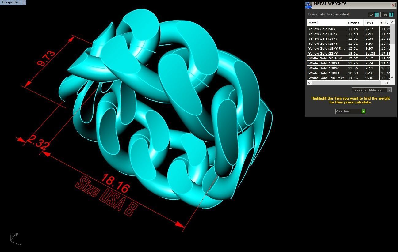
Task: Select the White Gold:10KX1 row
Action: [348, 63]
